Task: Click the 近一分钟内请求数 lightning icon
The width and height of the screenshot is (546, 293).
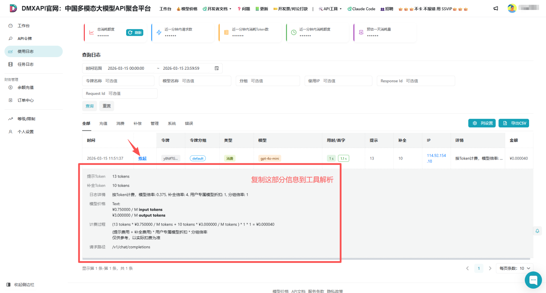Action: tap(159, 33)
